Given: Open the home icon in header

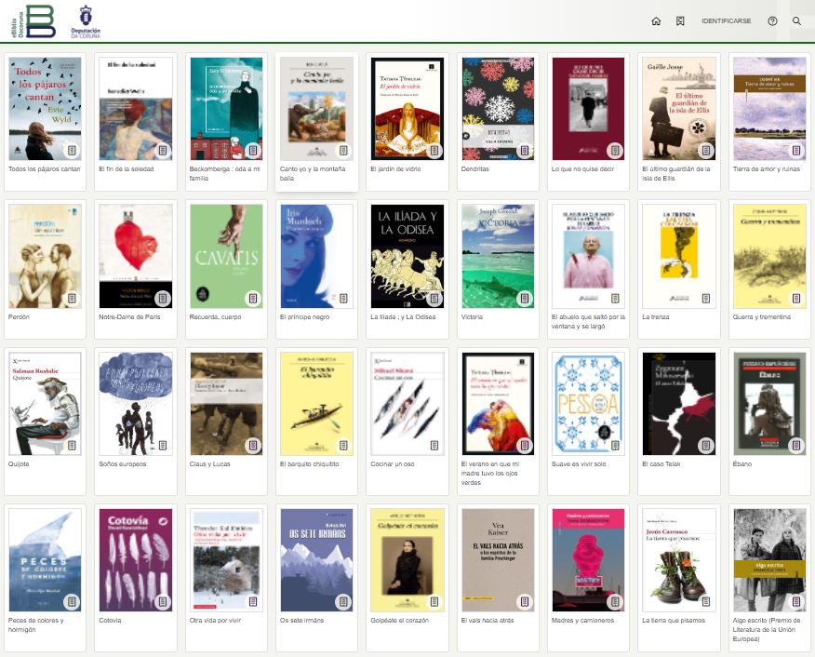Looking at the screenshot, I should [x=656, y=20].
